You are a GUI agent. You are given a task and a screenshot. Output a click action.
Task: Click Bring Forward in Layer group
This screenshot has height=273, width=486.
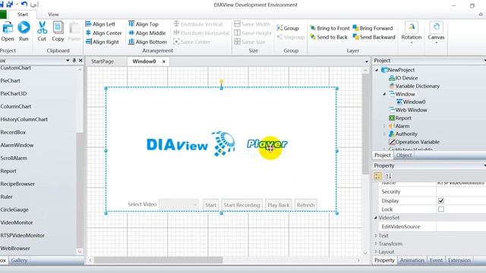point(373,28)
